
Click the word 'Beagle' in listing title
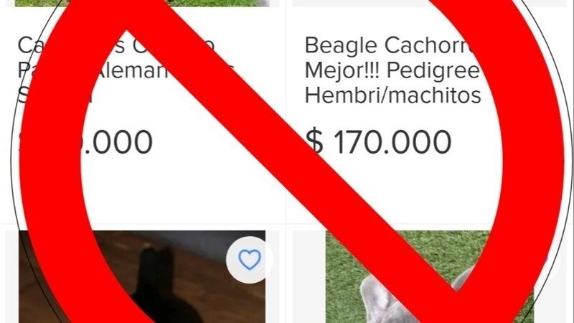(341, 47)
